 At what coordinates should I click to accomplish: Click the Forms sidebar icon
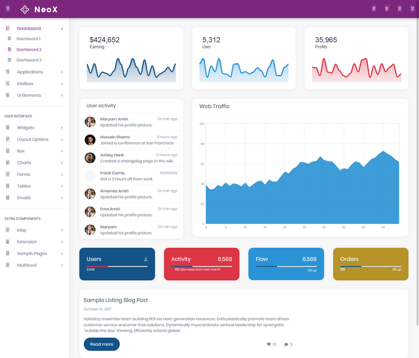[8, 174]
